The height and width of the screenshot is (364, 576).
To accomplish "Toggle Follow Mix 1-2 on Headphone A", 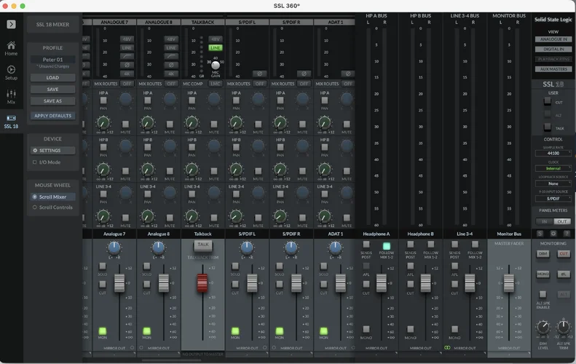I will coord(387,246).
